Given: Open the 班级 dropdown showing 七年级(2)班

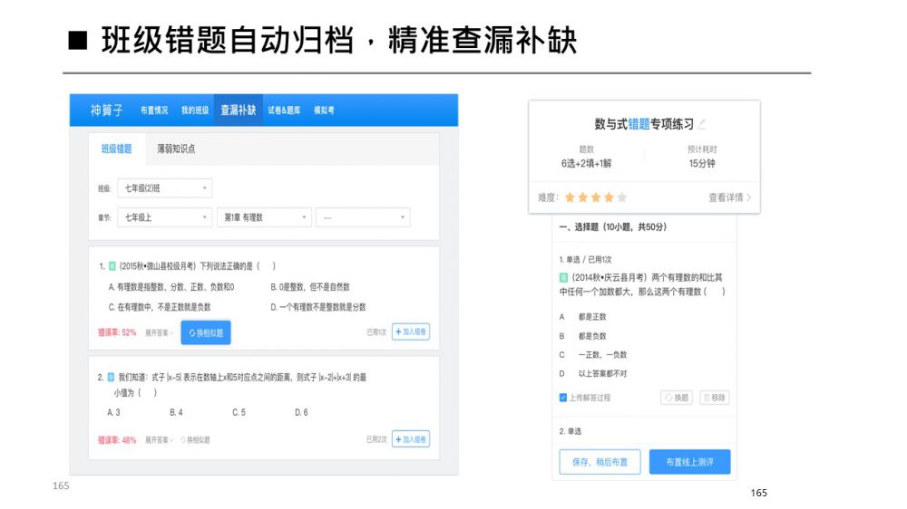Looking at the screenshot, I should pyautogui.click(x=164, y=188).
